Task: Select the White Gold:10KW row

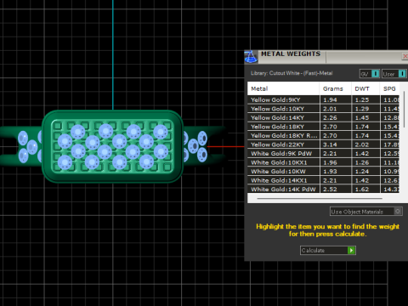Action: tap(324, 172)
